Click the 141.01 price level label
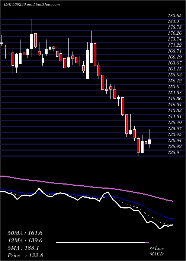This screenshot has height=261, width=186. [x=175, y=117]
